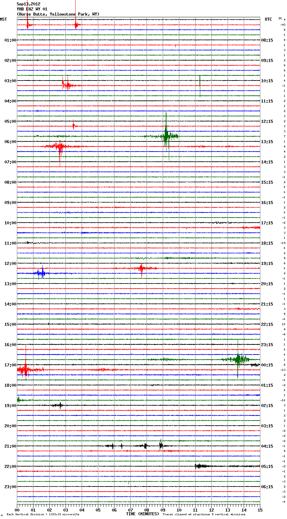Click the '-19' DC offset value
The width and height of the screenshot is (287, 519).
pyautogui.click(x=283, y=243)
